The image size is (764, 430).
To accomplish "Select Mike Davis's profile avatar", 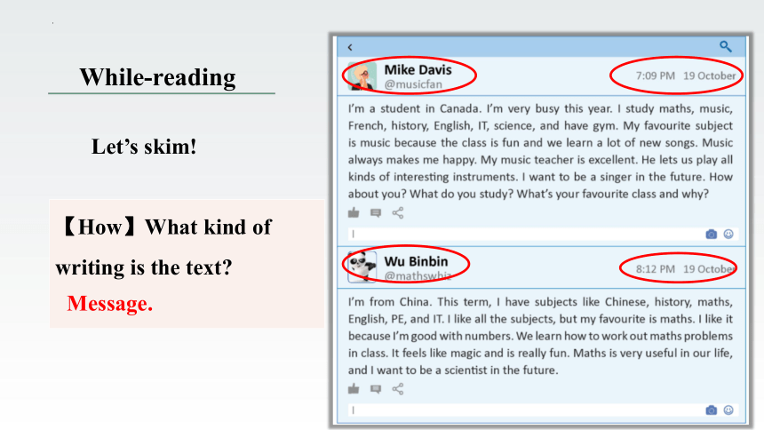I will 362,76.
